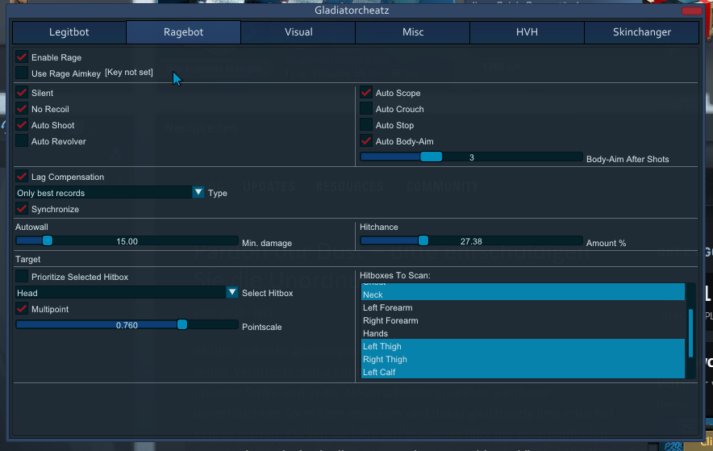
Task: Click the Hitboxes To Scan scrollbar
Action: (x=690, y=332)
